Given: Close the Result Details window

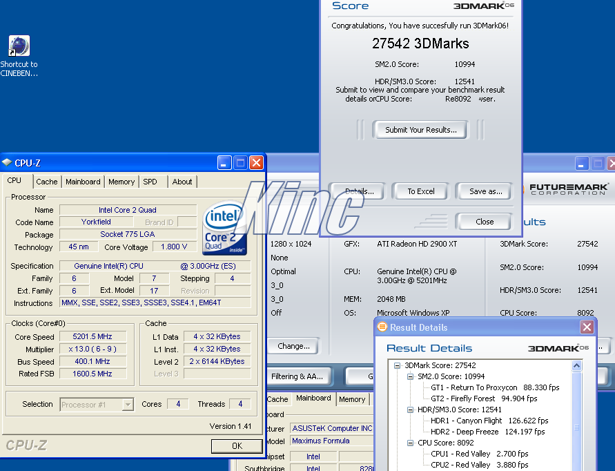Looking at the screenshot, I should point(587,327).
